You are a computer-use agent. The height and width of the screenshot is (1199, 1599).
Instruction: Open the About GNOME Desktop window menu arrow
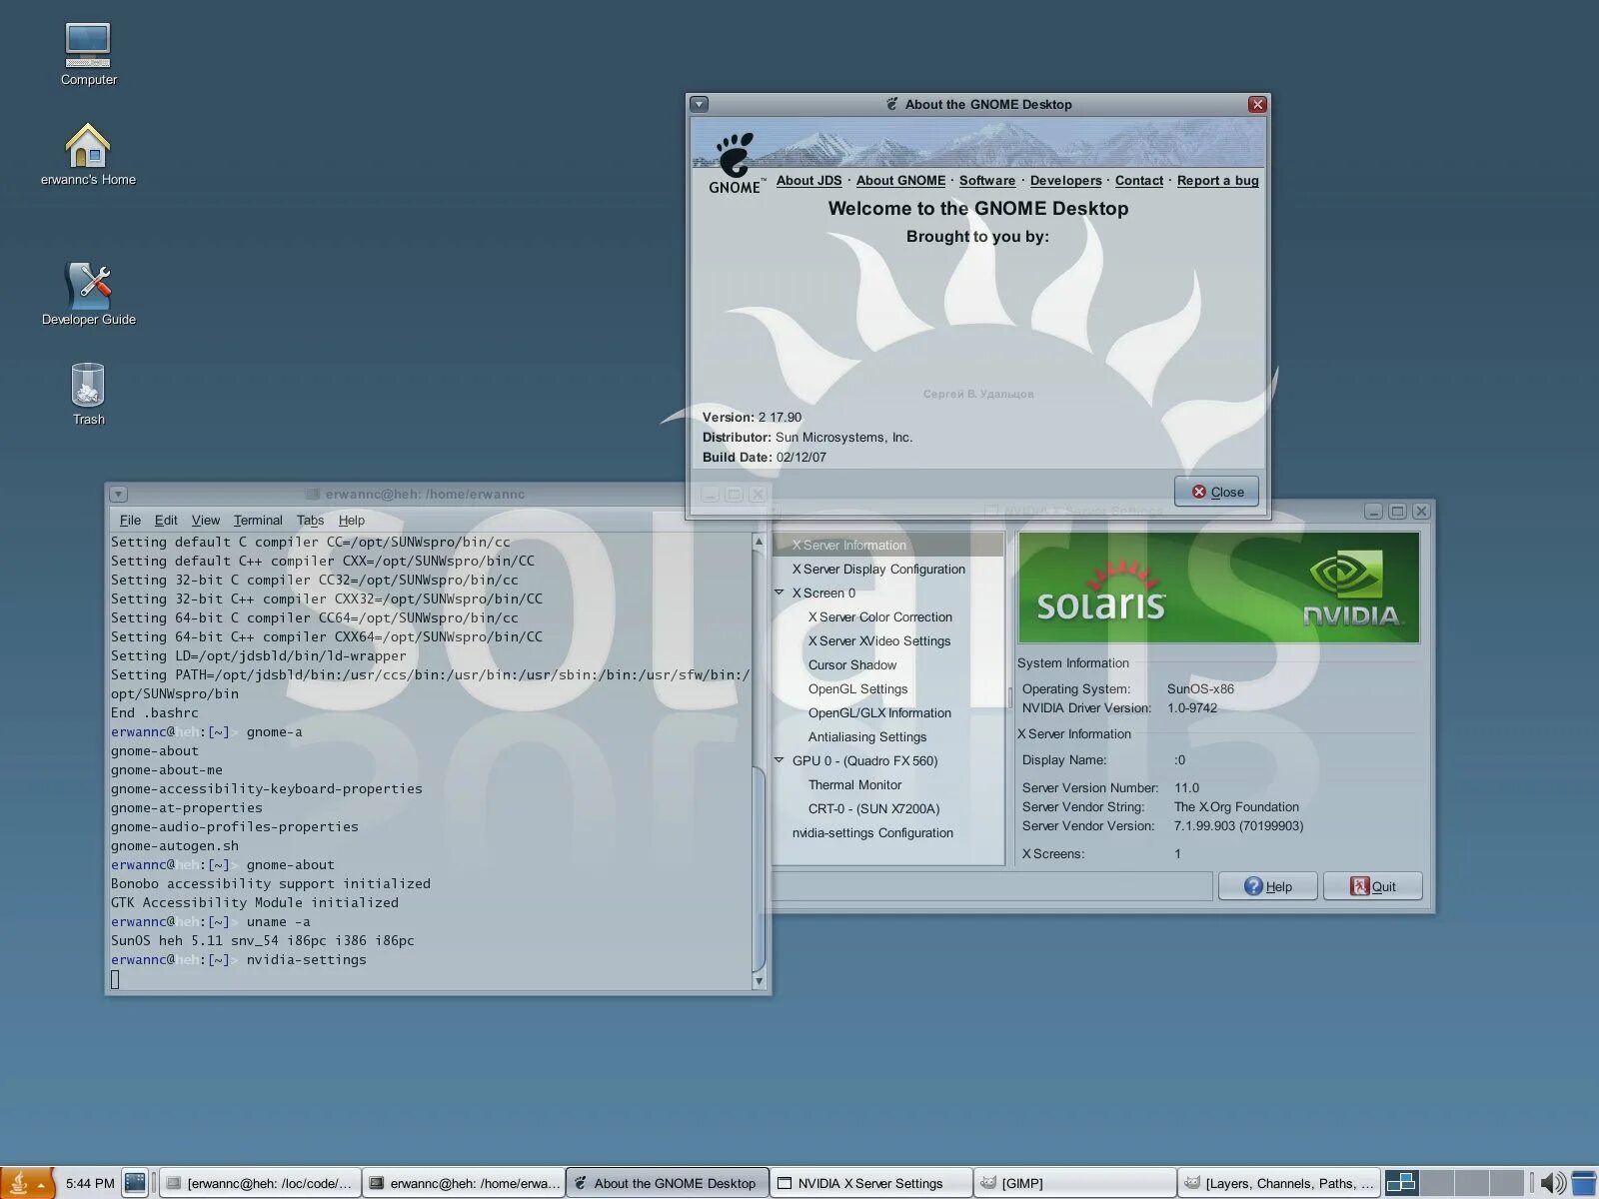(700, 104)
